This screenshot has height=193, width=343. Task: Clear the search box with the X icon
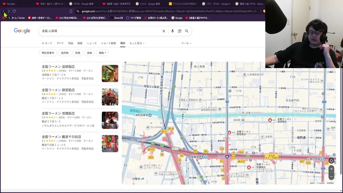(x=164, y=31)
